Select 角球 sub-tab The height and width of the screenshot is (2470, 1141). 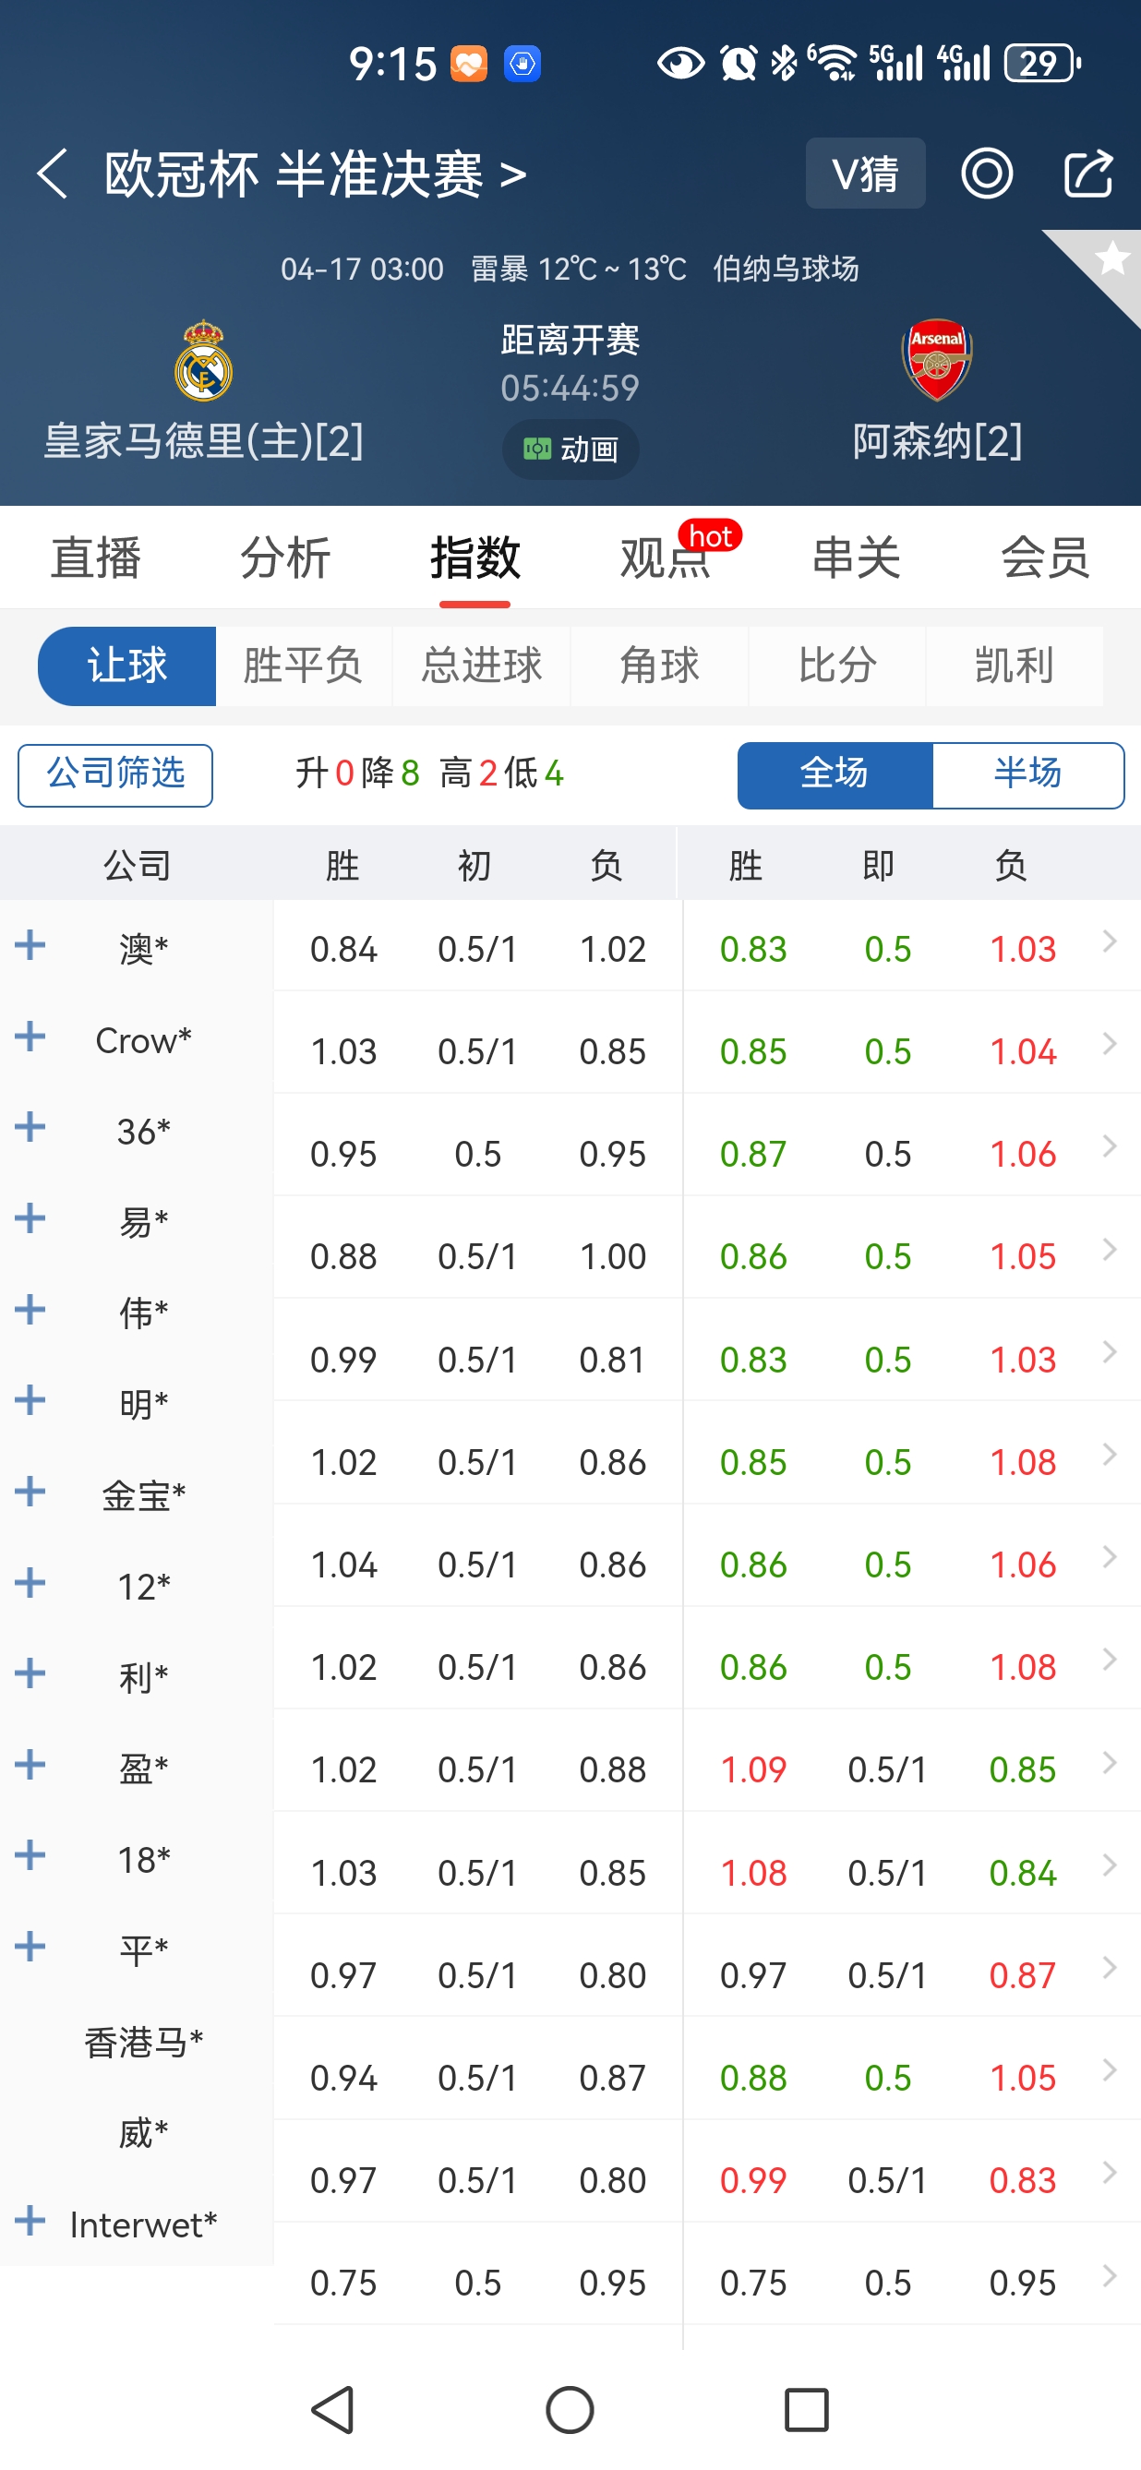(x=660, y=665)
